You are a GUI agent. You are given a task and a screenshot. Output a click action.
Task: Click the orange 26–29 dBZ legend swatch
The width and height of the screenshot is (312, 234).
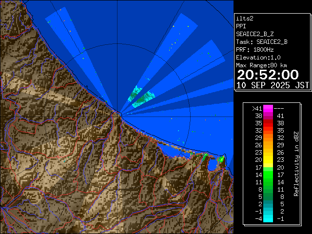click(268, 145)
